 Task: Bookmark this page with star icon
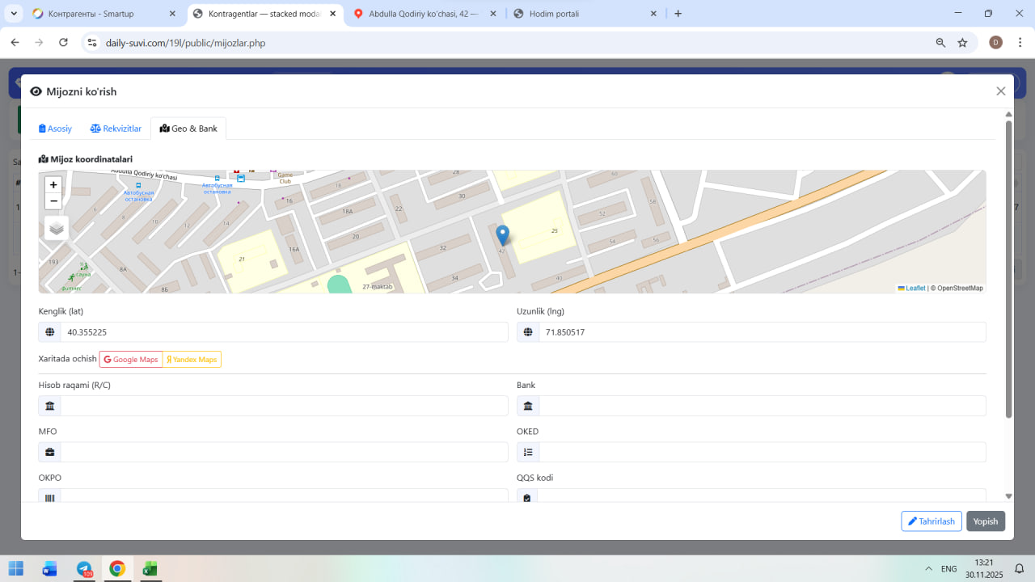click(x=962, y=43)
